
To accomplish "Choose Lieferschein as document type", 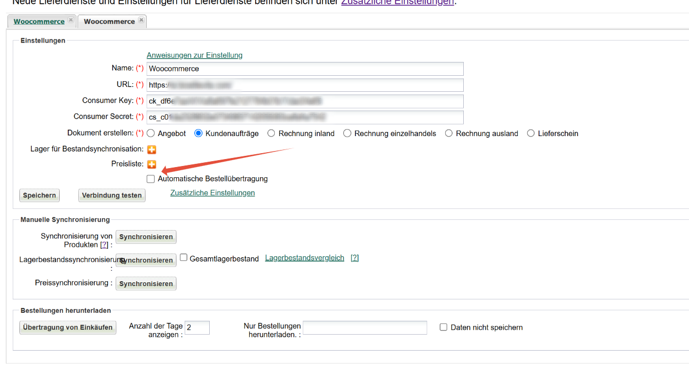I will point(530,133).
